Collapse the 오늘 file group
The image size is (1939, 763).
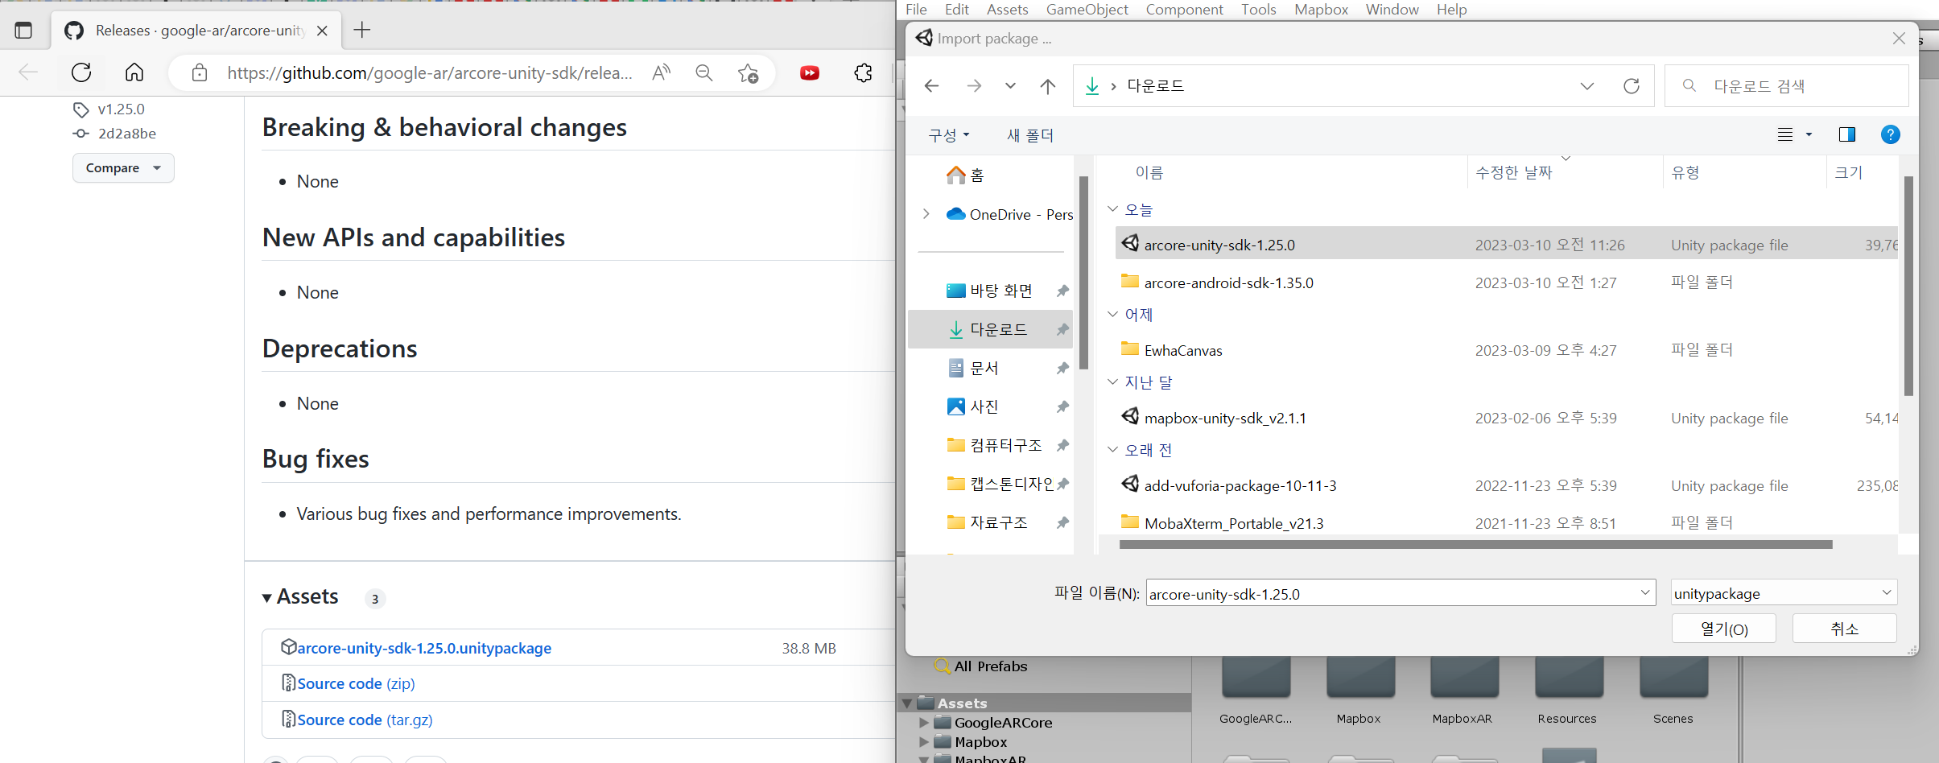(1113, 209)
